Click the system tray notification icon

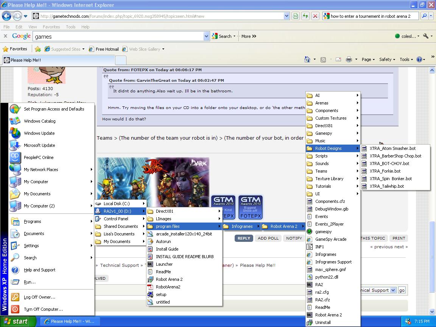coord(408,321)
